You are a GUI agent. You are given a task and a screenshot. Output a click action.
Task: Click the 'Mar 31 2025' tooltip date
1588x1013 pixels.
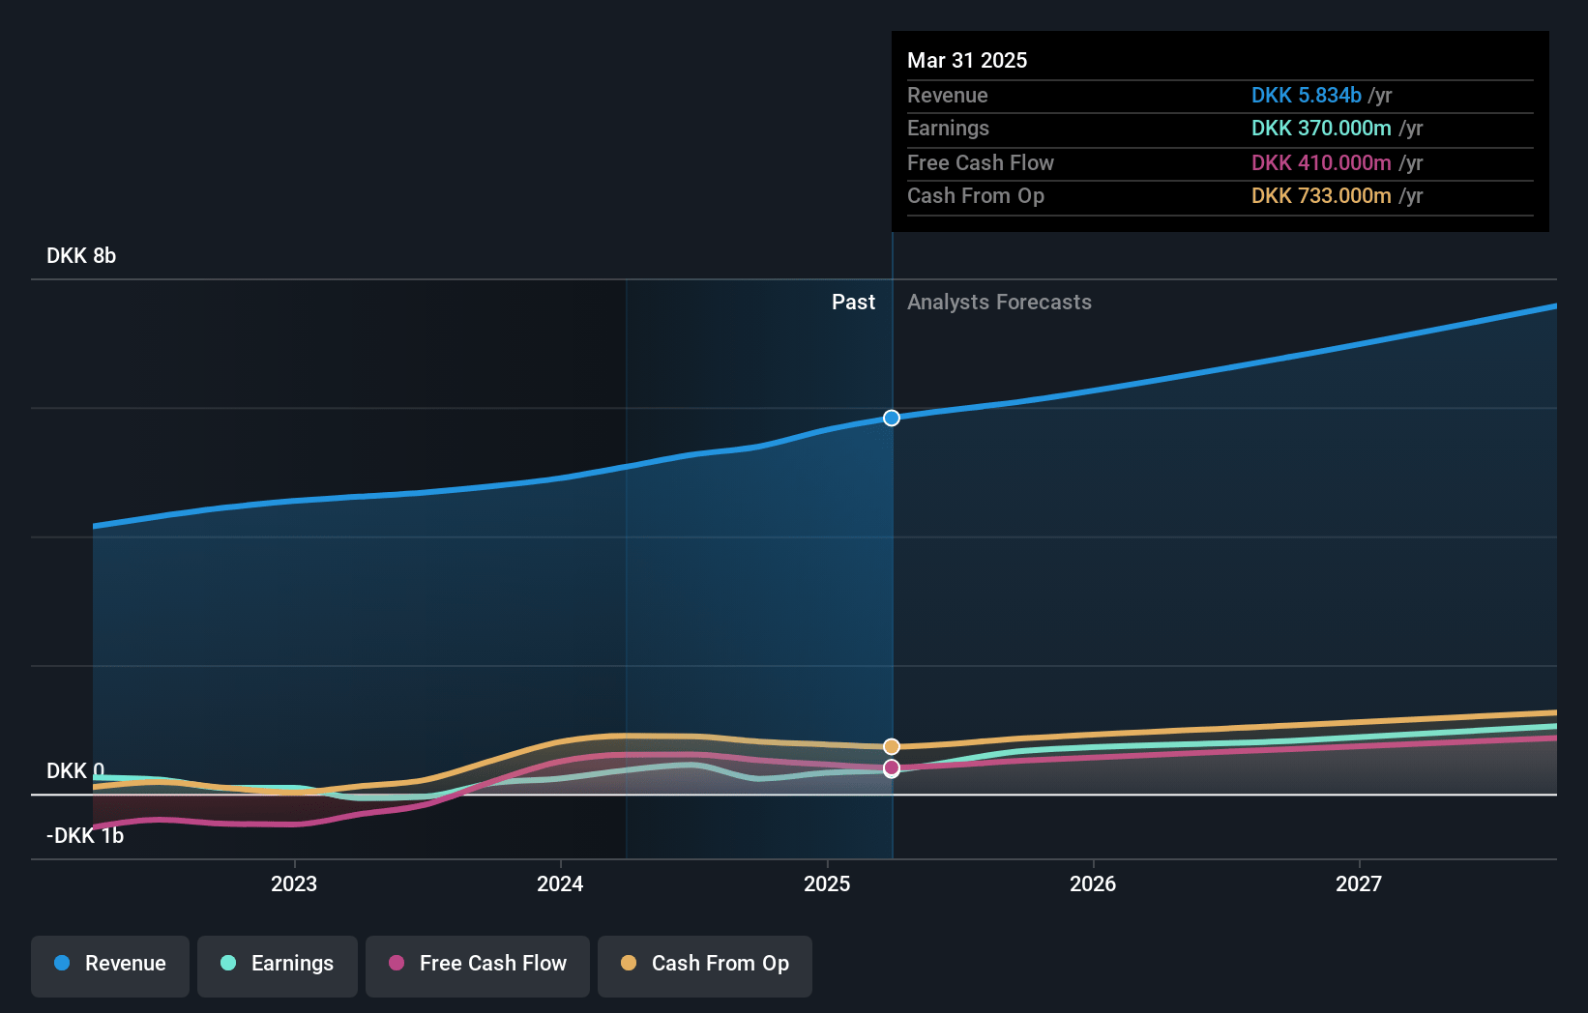(967, 60)
